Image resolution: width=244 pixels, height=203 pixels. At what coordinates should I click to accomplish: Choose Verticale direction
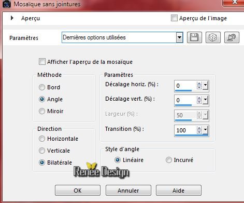(x=42, y=151)
